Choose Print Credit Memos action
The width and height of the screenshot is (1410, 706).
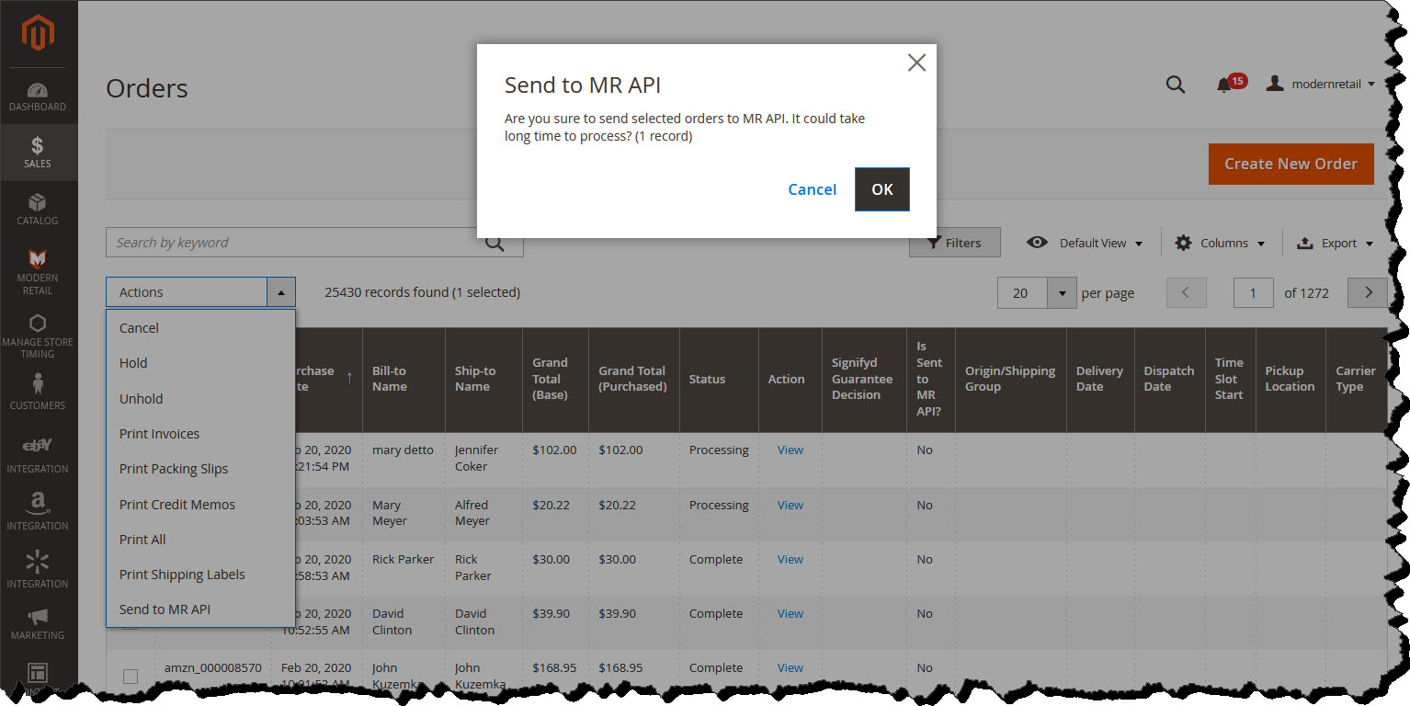tap(200, 505)
